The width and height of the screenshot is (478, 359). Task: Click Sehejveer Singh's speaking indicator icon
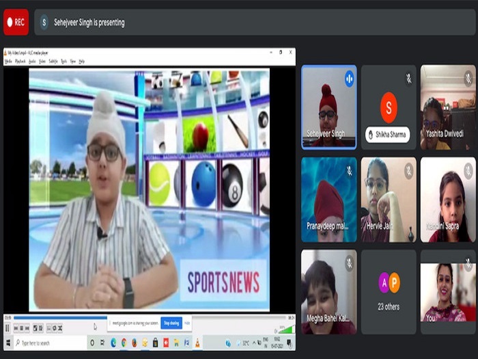click(x=350, y=79)
